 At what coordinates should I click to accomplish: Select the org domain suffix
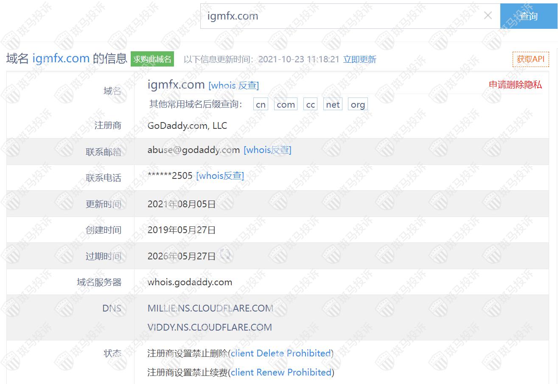point(358,105)
